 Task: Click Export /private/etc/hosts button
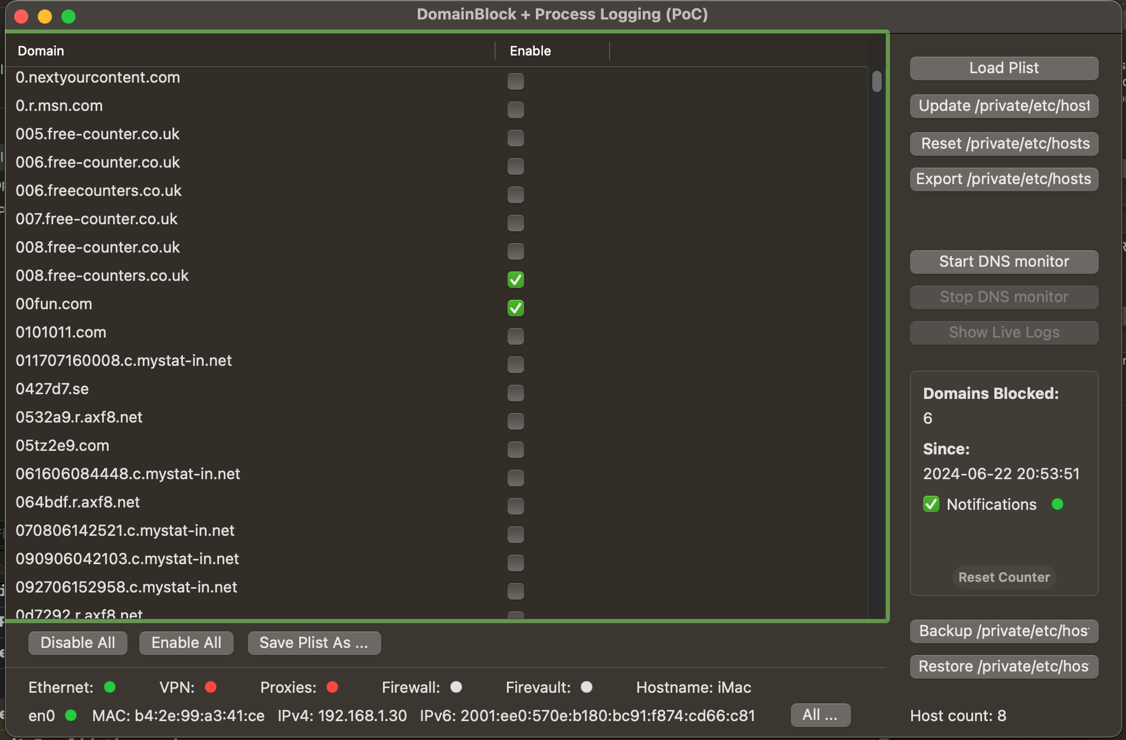click(1003, 179)
